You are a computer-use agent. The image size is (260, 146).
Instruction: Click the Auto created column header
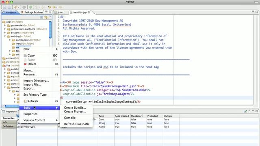click(122, 116)
